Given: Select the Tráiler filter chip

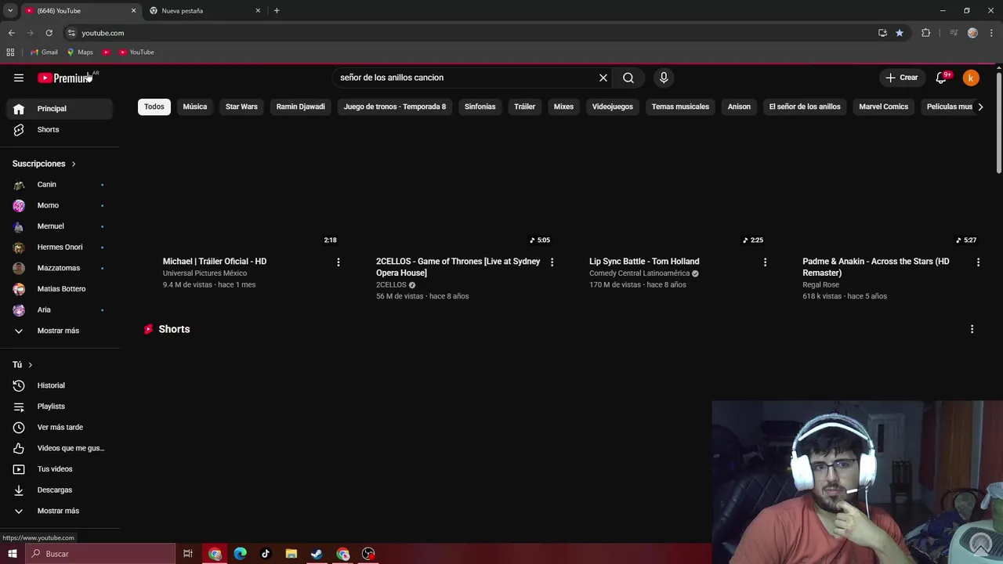Looking at the screenshot, I should [x=525, y=107].
